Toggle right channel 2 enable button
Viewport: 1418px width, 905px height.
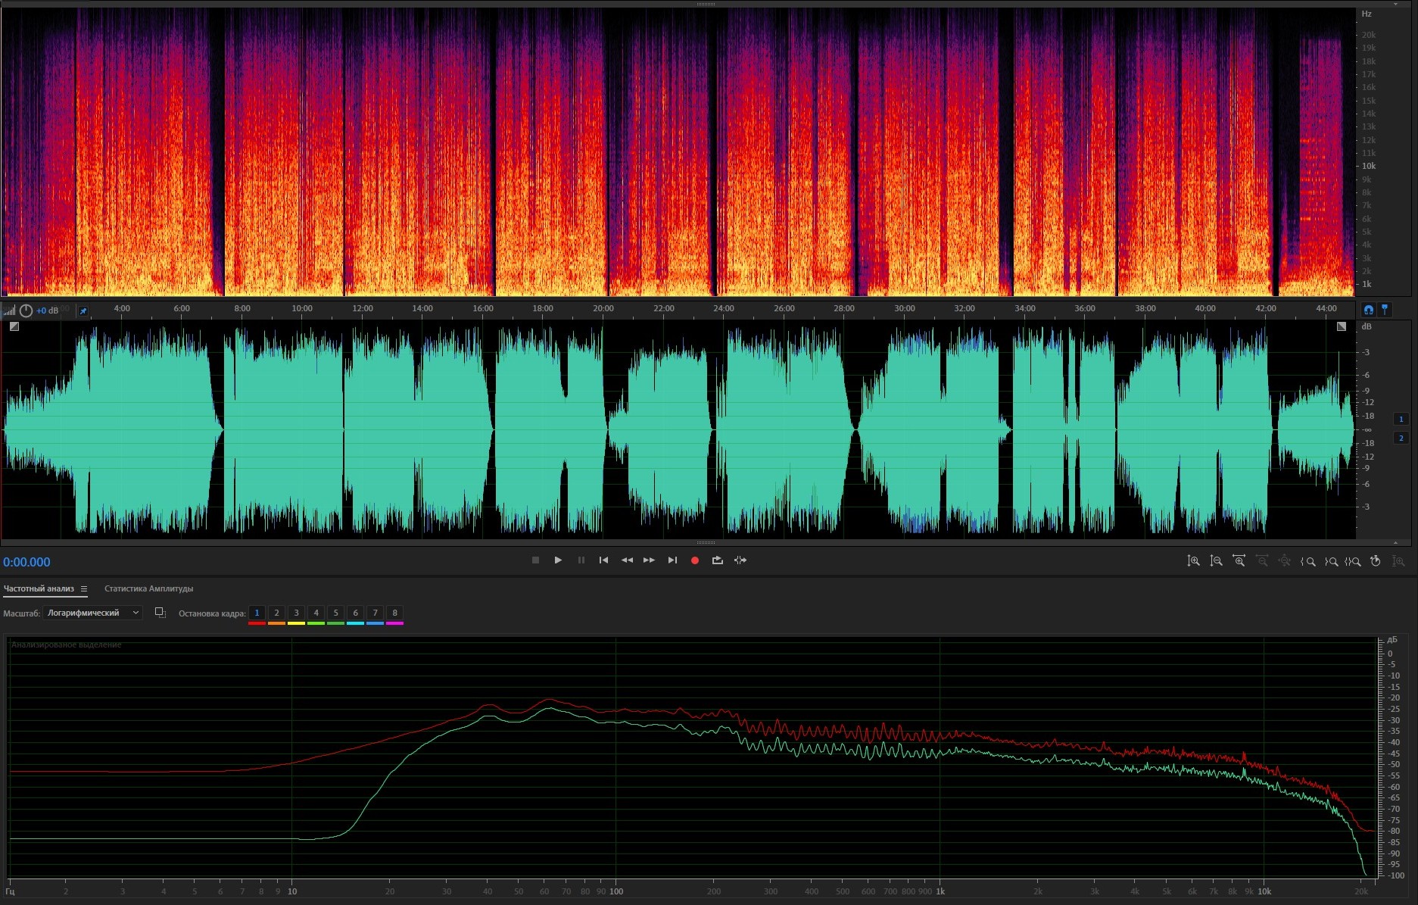pyautogui.click(x=1401, y=438)
